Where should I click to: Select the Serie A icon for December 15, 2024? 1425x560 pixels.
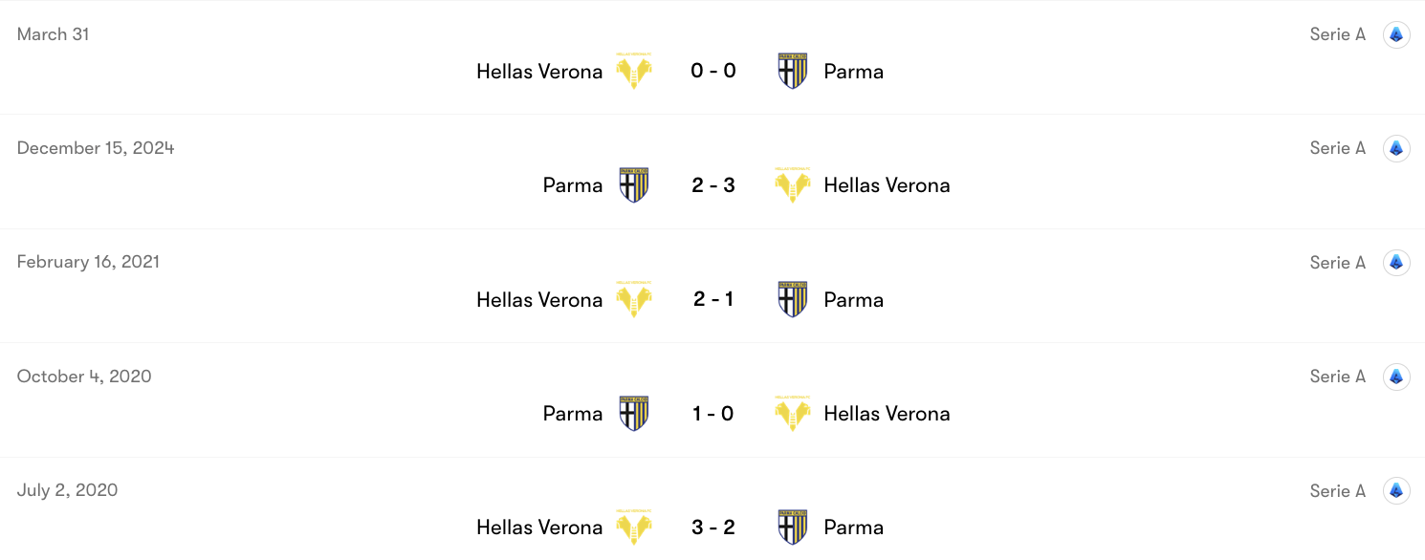click(x=1396, y=147)
